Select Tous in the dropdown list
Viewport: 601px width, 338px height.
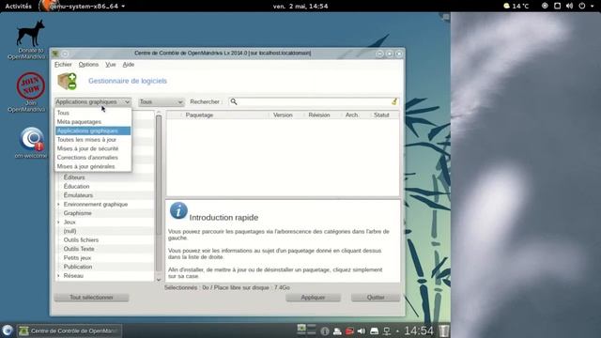[93, 113]
